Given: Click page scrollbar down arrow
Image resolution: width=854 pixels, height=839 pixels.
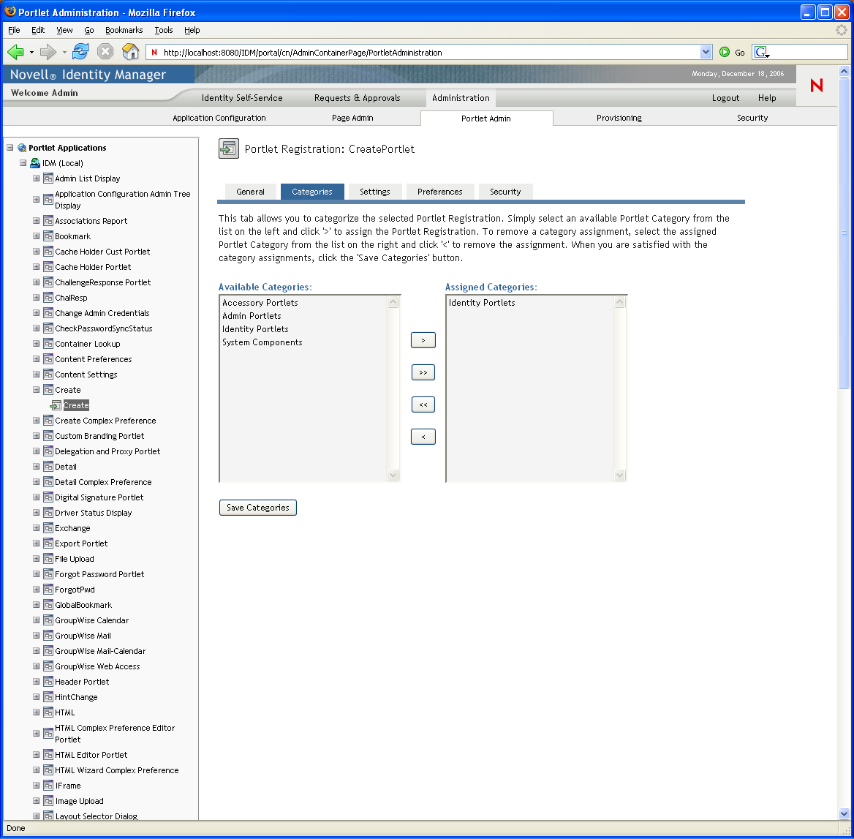Looking at the screenshot, I should 844,814.
